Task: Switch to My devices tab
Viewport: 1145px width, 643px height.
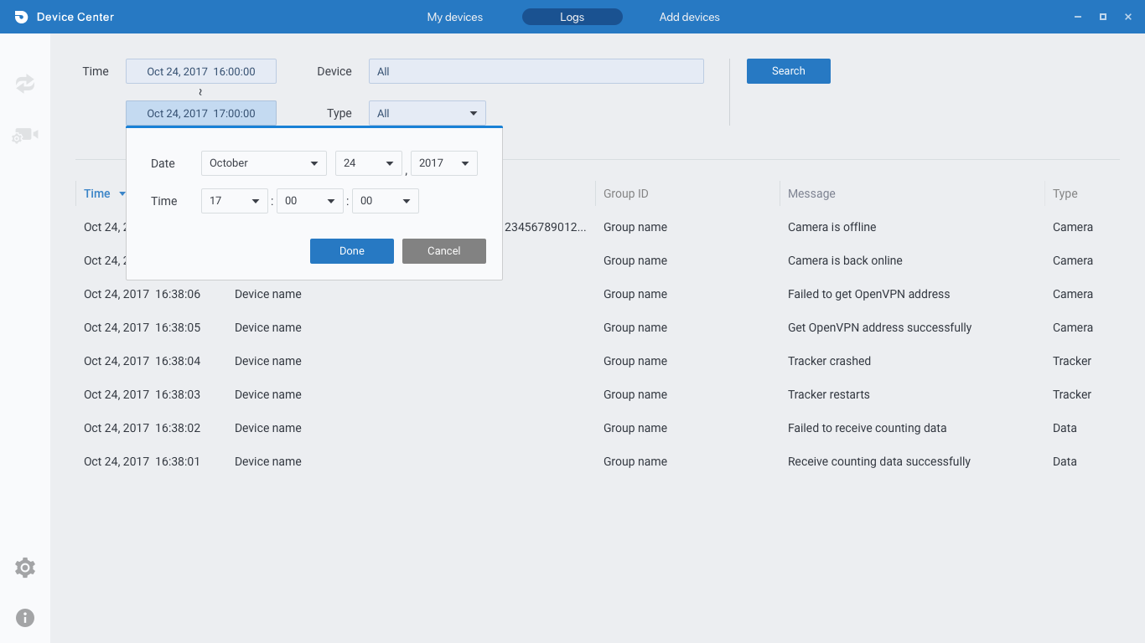Action: click(454, 17)
